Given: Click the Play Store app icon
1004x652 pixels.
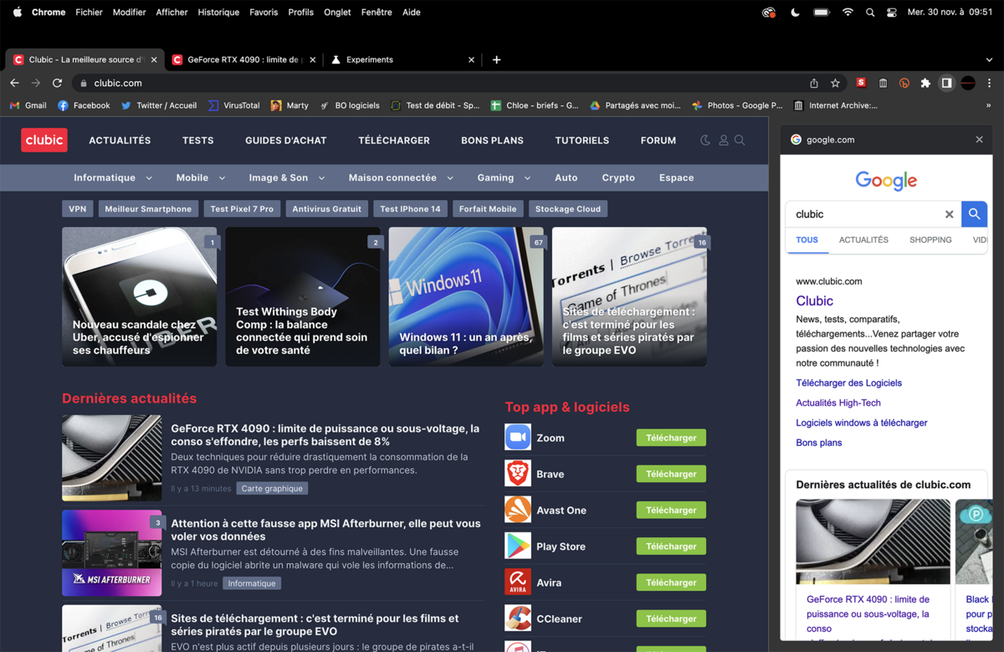Looking at the screenshot, I should coord(518,546).
